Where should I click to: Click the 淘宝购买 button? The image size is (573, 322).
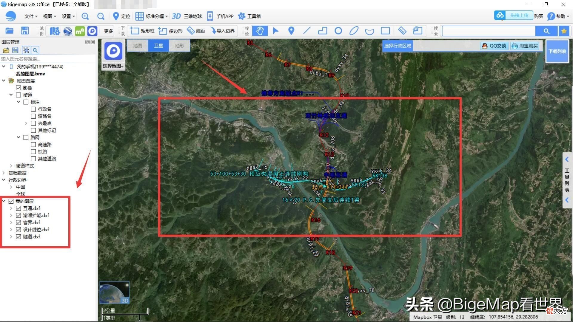525,46
